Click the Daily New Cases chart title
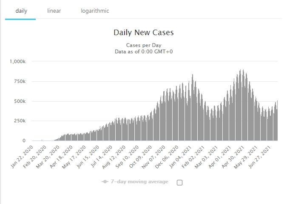Image resolution: width=284 pixels, height=204 pixels. (144, 33)
